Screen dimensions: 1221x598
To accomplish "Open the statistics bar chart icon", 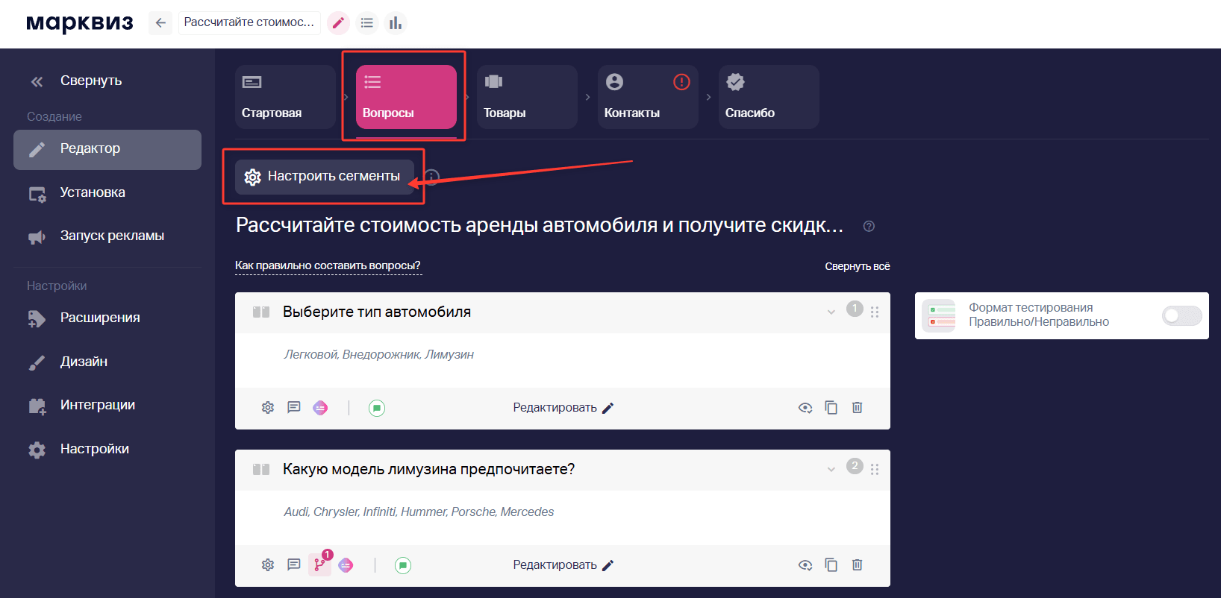I will [396, 23].
